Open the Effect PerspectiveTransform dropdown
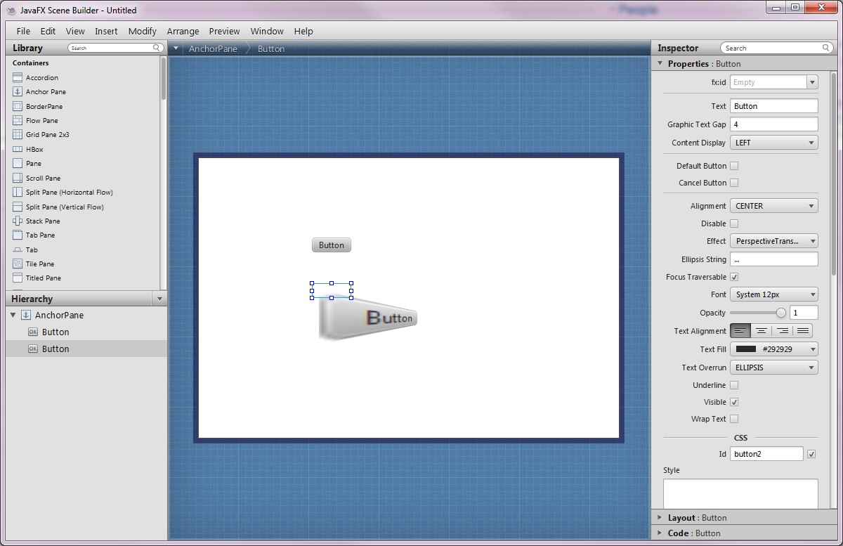The height and width of the screenshot is (546, 843). [773, 241]
